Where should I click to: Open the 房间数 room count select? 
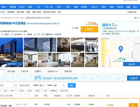coord(42,85)
